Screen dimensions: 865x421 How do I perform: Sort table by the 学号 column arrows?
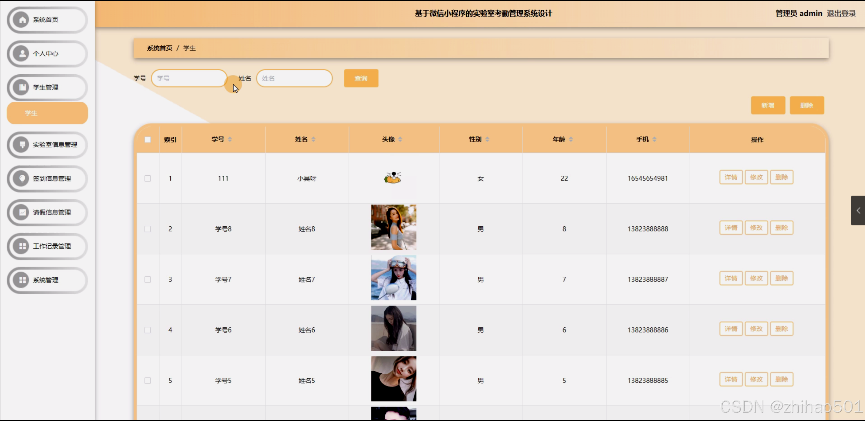[230, 139]
